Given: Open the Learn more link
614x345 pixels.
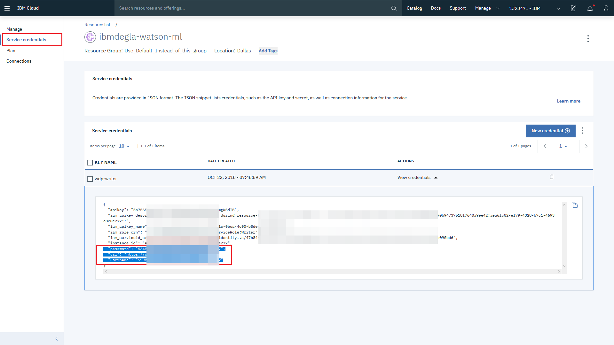Looking at the screenshot, I should tap(568, 101).
